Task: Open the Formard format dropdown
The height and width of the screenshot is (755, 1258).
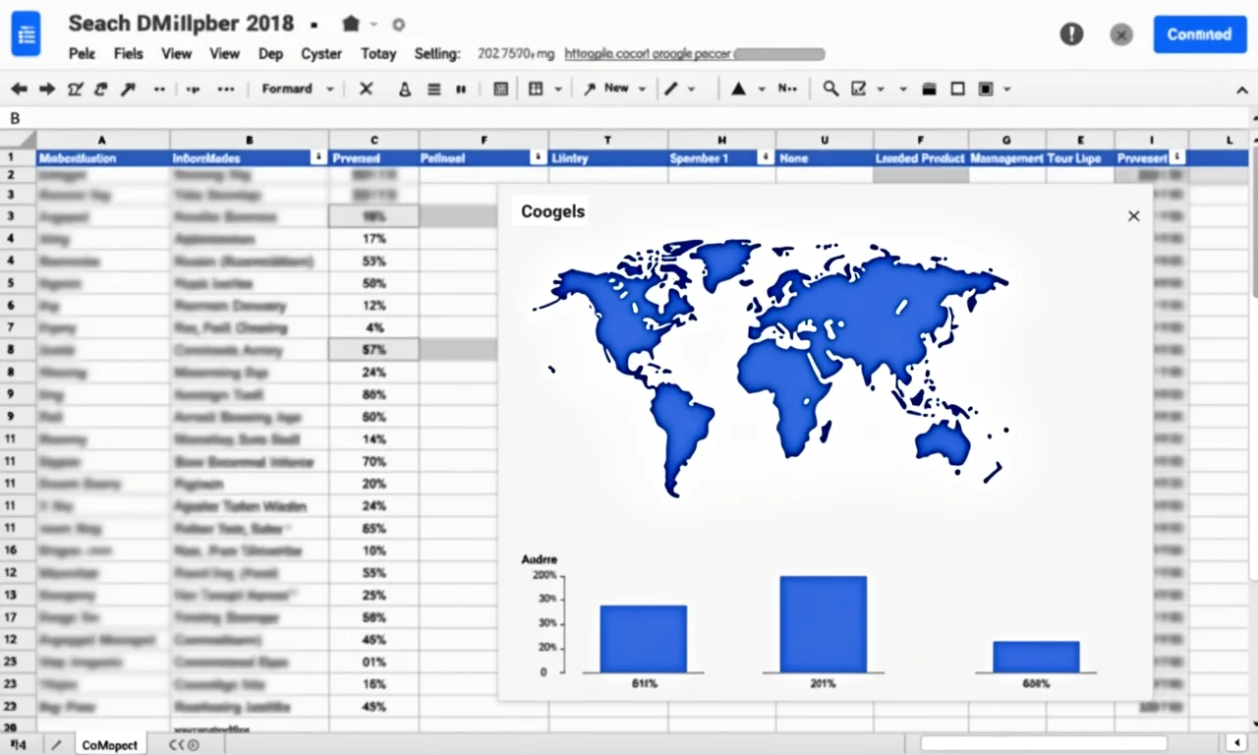Action: point(297,88)
